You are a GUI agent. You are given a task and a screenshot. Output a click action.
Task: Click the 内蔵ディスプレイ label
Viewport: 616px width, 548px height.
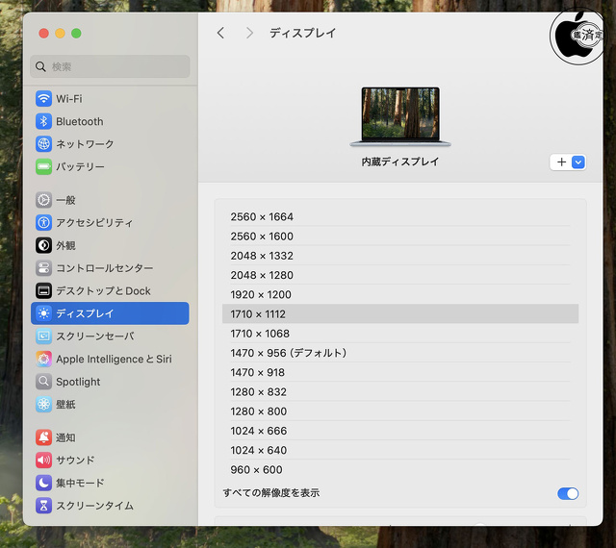pyautogui.click(x=400, y=162)
